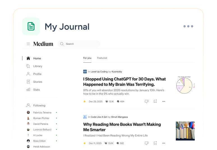The height and width of the screenshot is (150, 217).
Task: Click the pie chart article thumbnail
Action: 185,85
